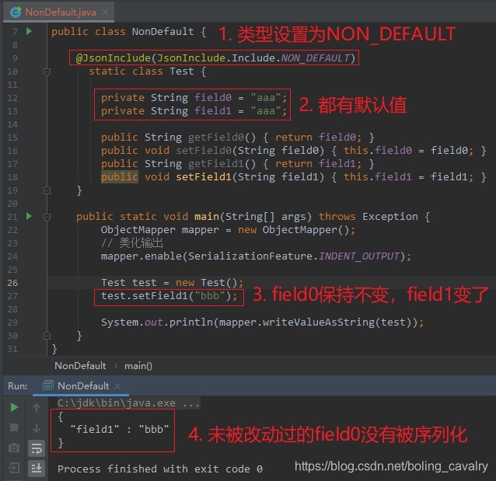Click the 'C:\jdk\bin\java.exe ...' command line

(128, 403)
